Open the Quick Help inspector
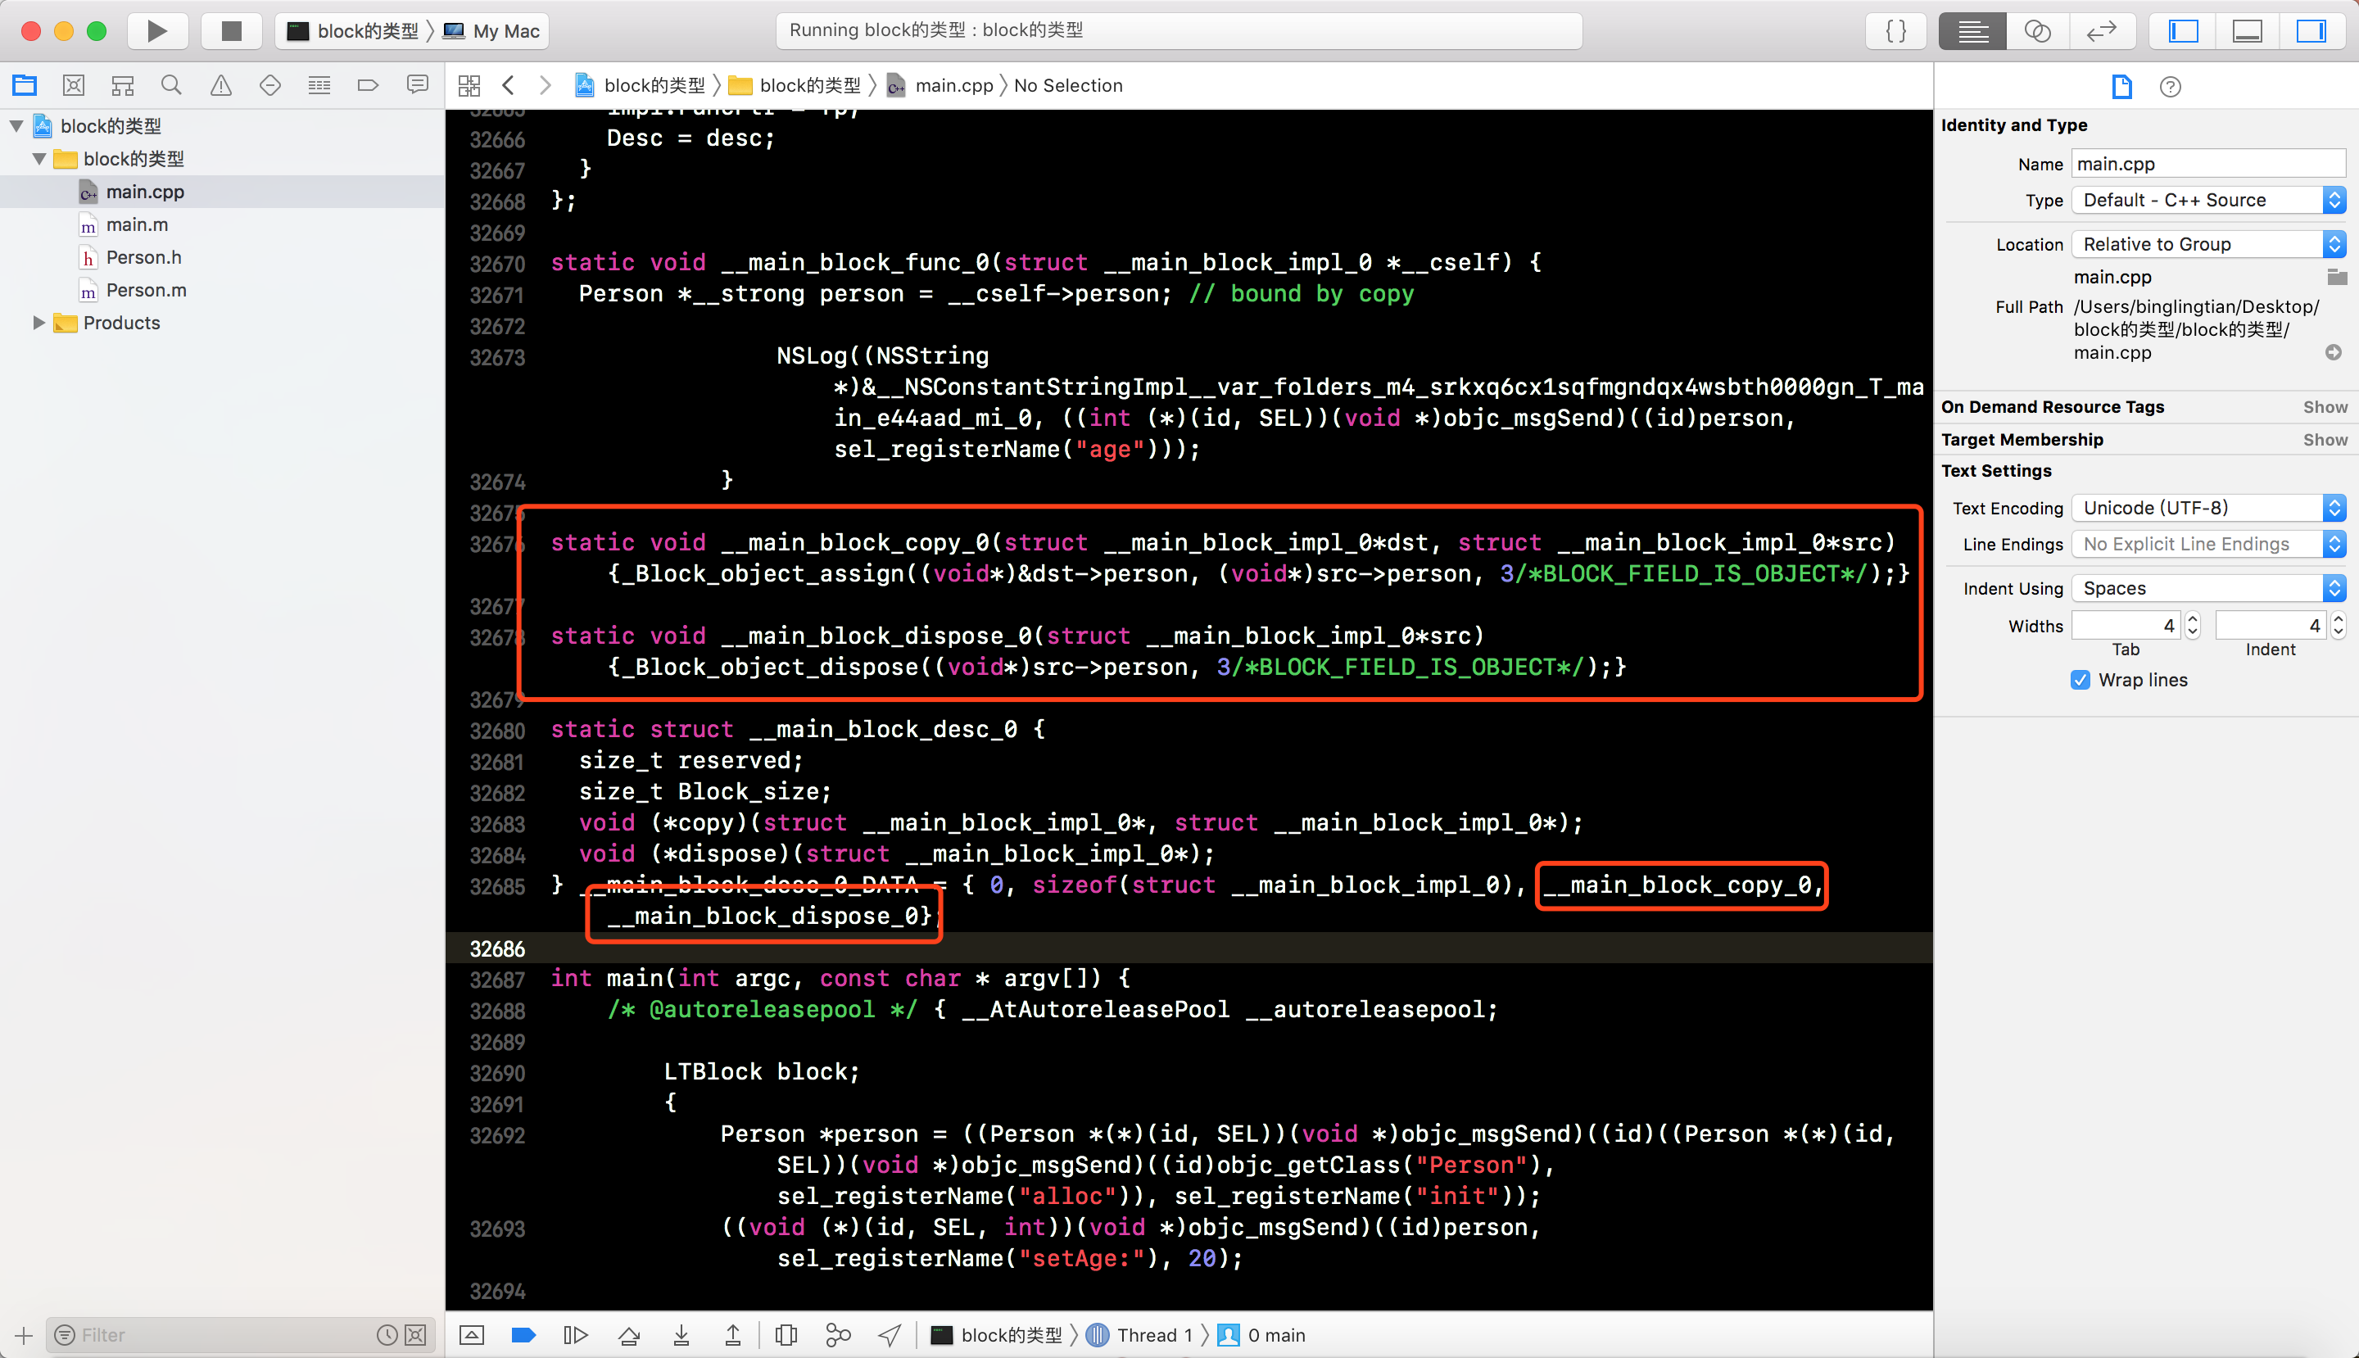 tap(2170, 87)
